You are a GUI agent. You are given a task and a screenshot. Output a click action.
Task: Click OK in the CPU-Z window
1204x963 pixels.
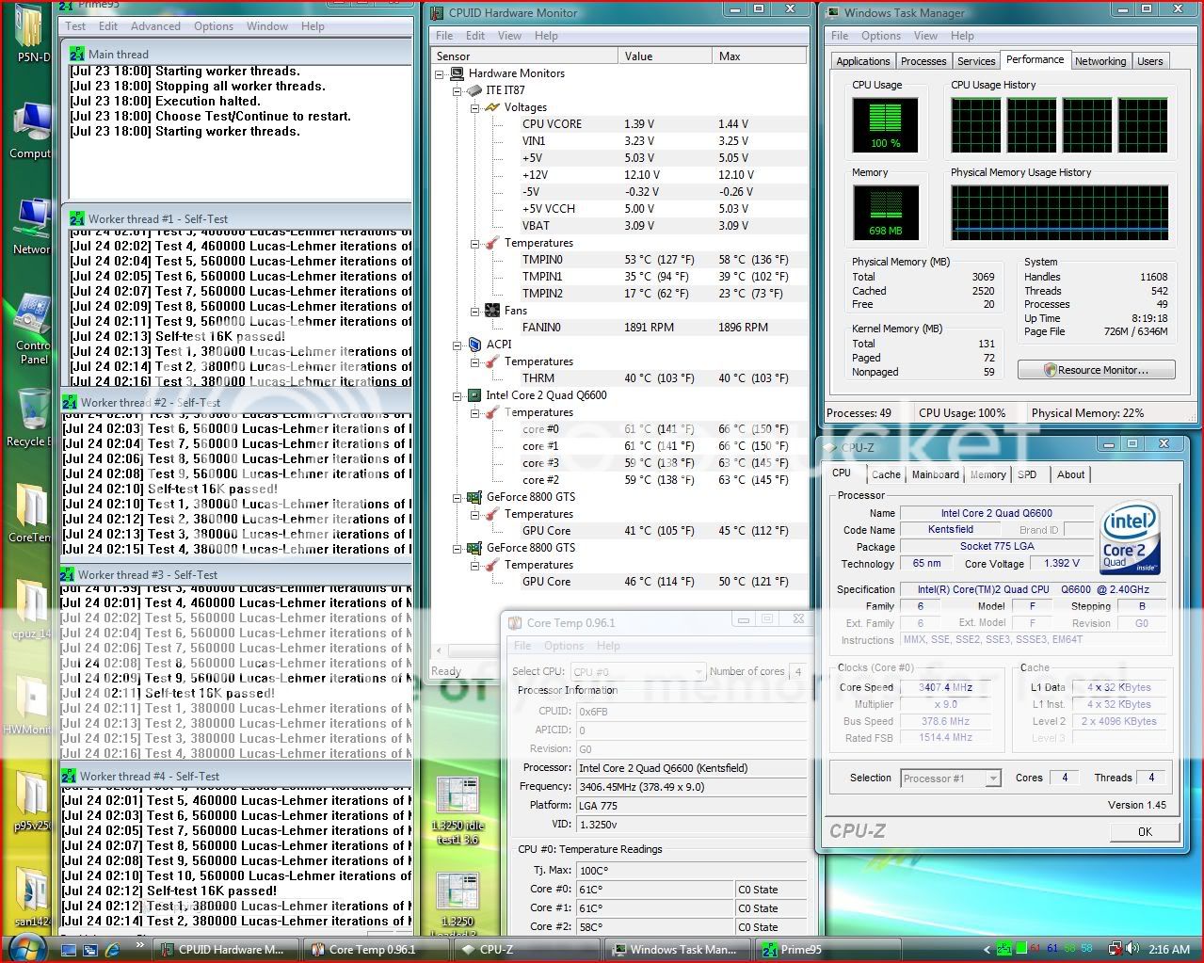point(1145,831)
